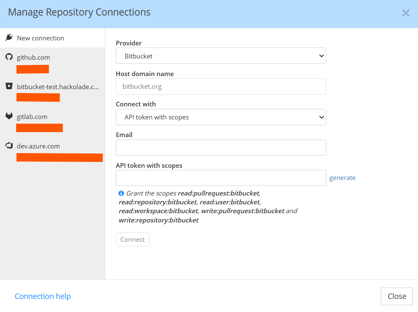Click the Azure DevOps icon
This screenshot has height=312, width=418.
point(9,146)
